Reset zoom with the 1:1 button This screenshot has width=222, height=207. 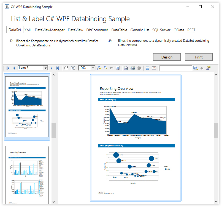112,68
